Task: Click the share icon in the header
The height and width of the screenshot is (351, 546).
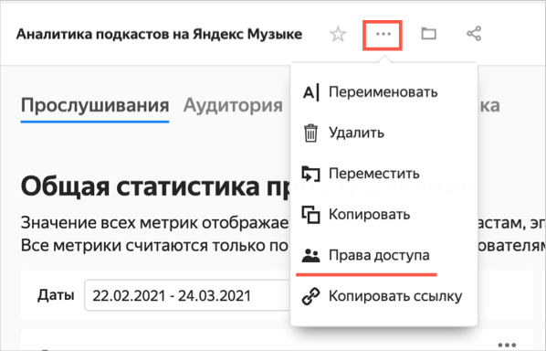Action: (x=474, y=34)
